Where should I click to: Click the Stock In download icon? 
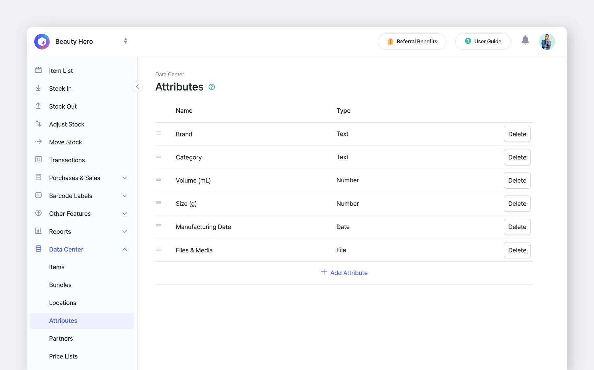click(x=39, y=88)
